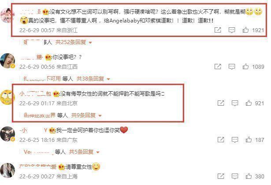
Task: Reply to the Beijing comment with 921 likes
Action: point(235,104)
